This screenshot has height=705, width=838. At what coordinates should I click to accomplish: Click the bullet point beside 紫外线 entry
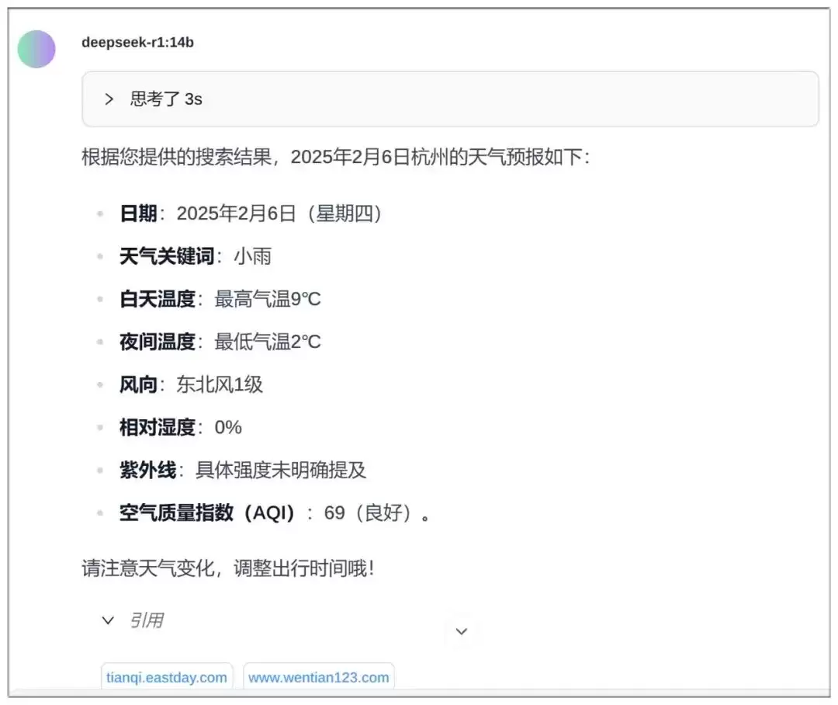(99, 470)
